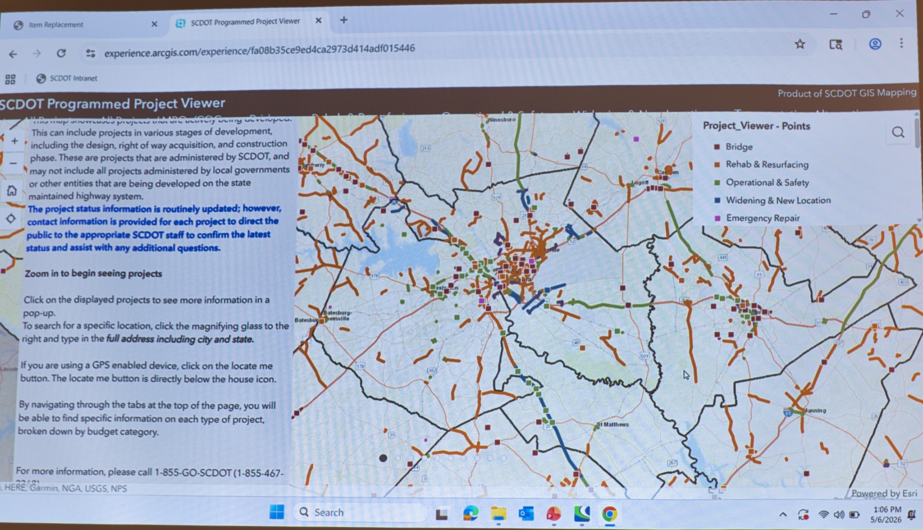
Task: Reload the current page
Action: pos(61,53)
